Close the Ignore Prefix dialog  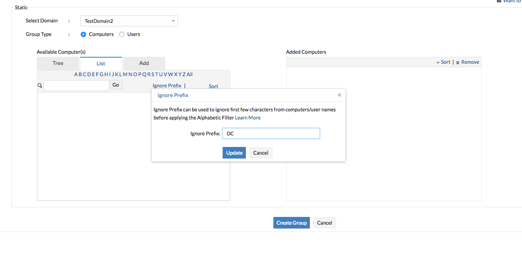coord(339,95)
